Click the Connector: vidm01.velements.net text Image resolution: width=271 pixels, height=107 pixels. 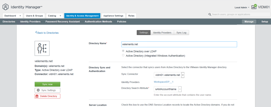pyautogui.click(x=54, y=74)
